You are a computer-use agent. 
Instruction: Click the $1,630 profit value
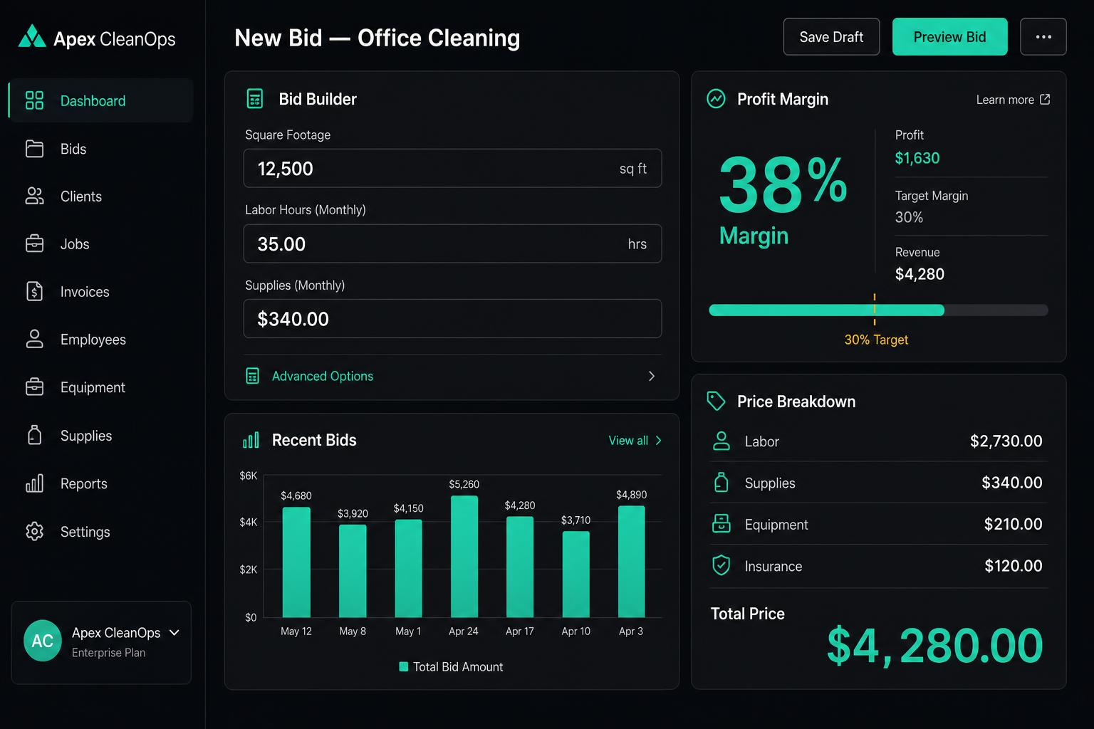click(917, 158)
